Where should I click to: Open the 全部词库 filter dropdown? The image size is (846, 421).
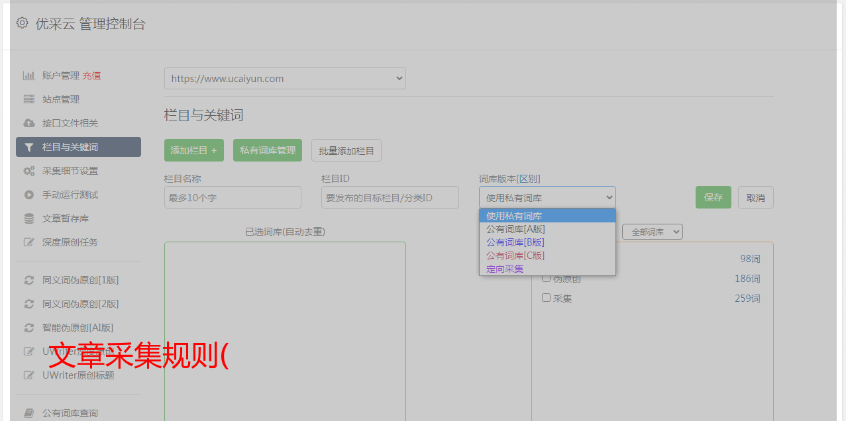[653, 232]
